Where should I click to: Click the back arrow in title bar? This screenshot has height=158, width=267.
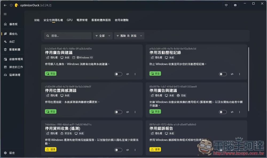pyautogui.click(x=5, y=5)
